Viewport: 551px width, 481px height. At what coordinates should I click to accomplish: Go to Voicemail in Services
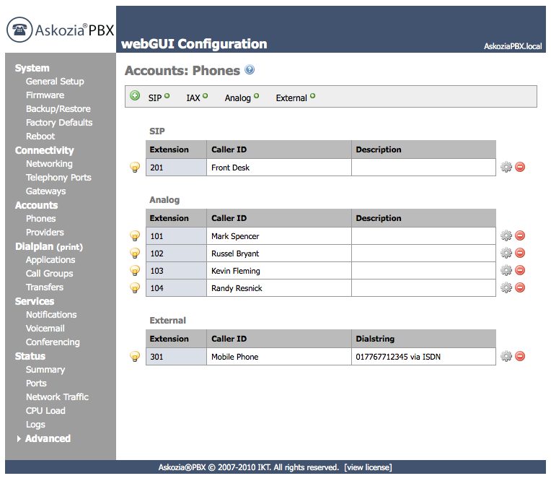pyautogui.click(x=45, y=329)
